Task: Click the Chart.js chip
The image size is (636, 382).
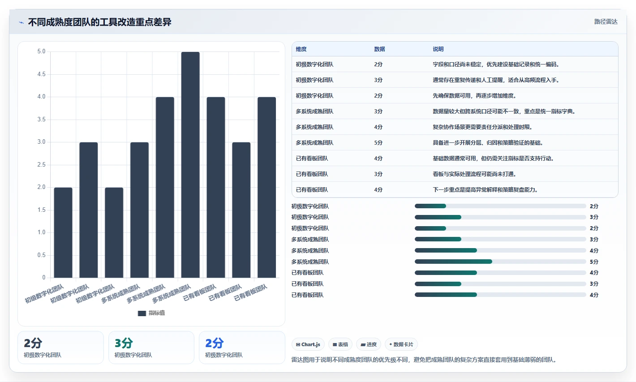Action: coord(308,344)
